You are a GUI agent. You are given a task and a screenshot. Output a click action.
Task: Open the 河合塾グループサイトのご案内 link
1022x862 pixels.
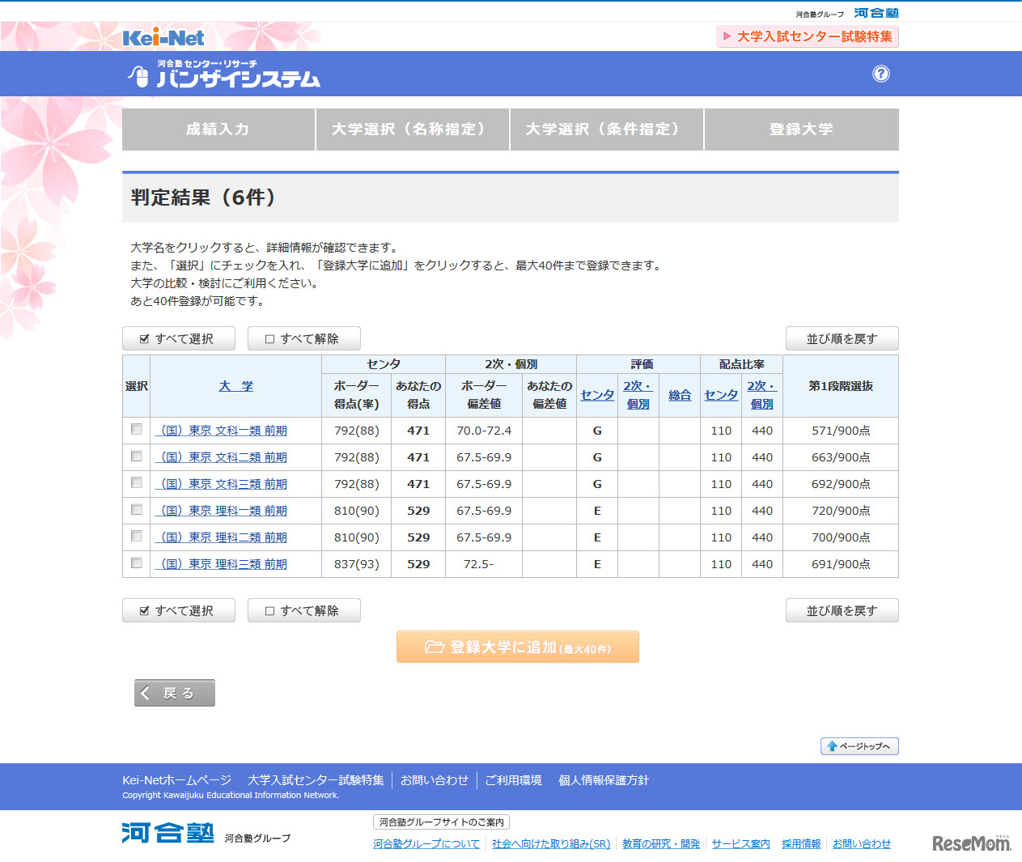(x=439, y=822)
